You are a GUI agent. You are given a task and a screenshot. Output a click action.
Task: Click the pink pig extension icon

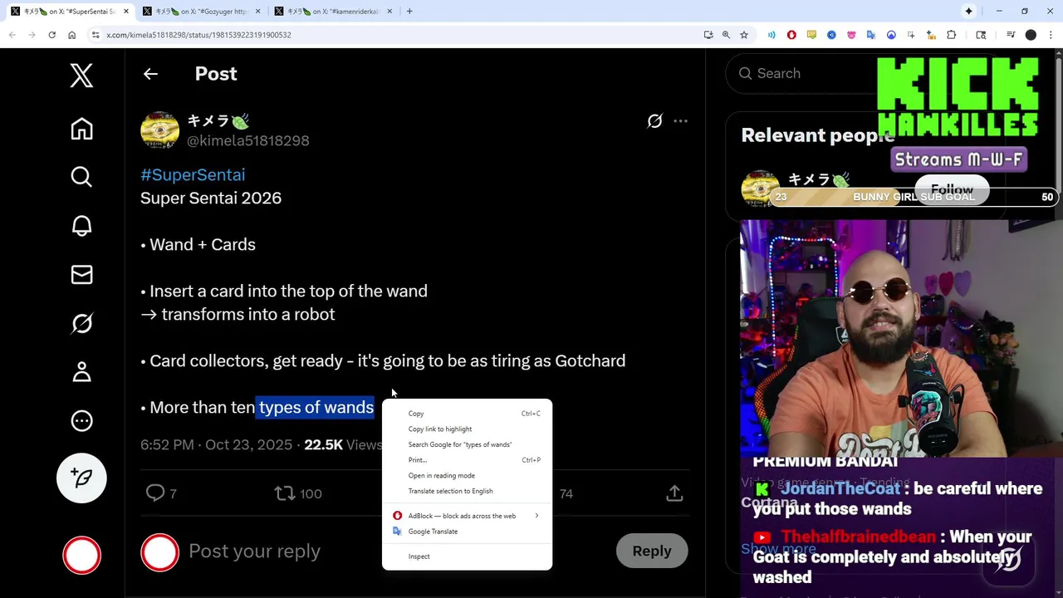[x=851, y=35]
